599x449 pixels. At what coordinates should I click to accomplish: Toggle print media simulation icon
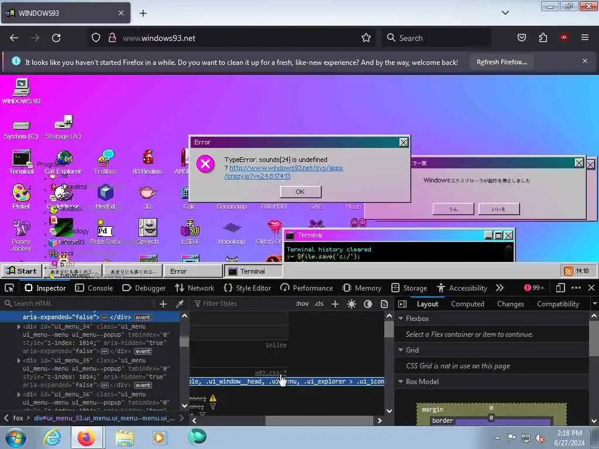(384, 304)
